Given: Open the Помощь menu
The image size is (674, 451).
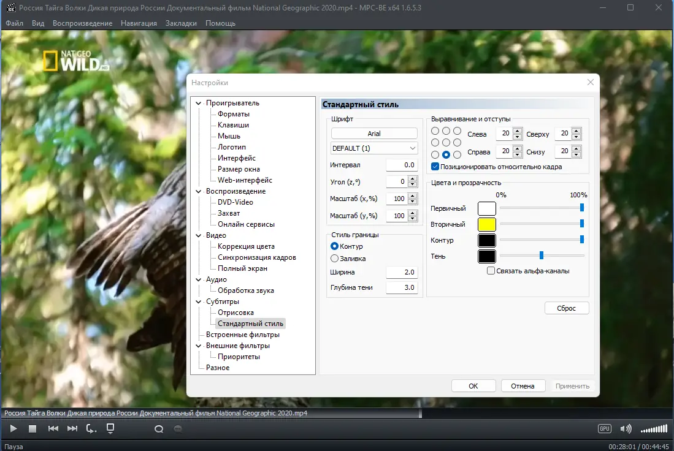Looking at the screenshot, I should point(221,23).
